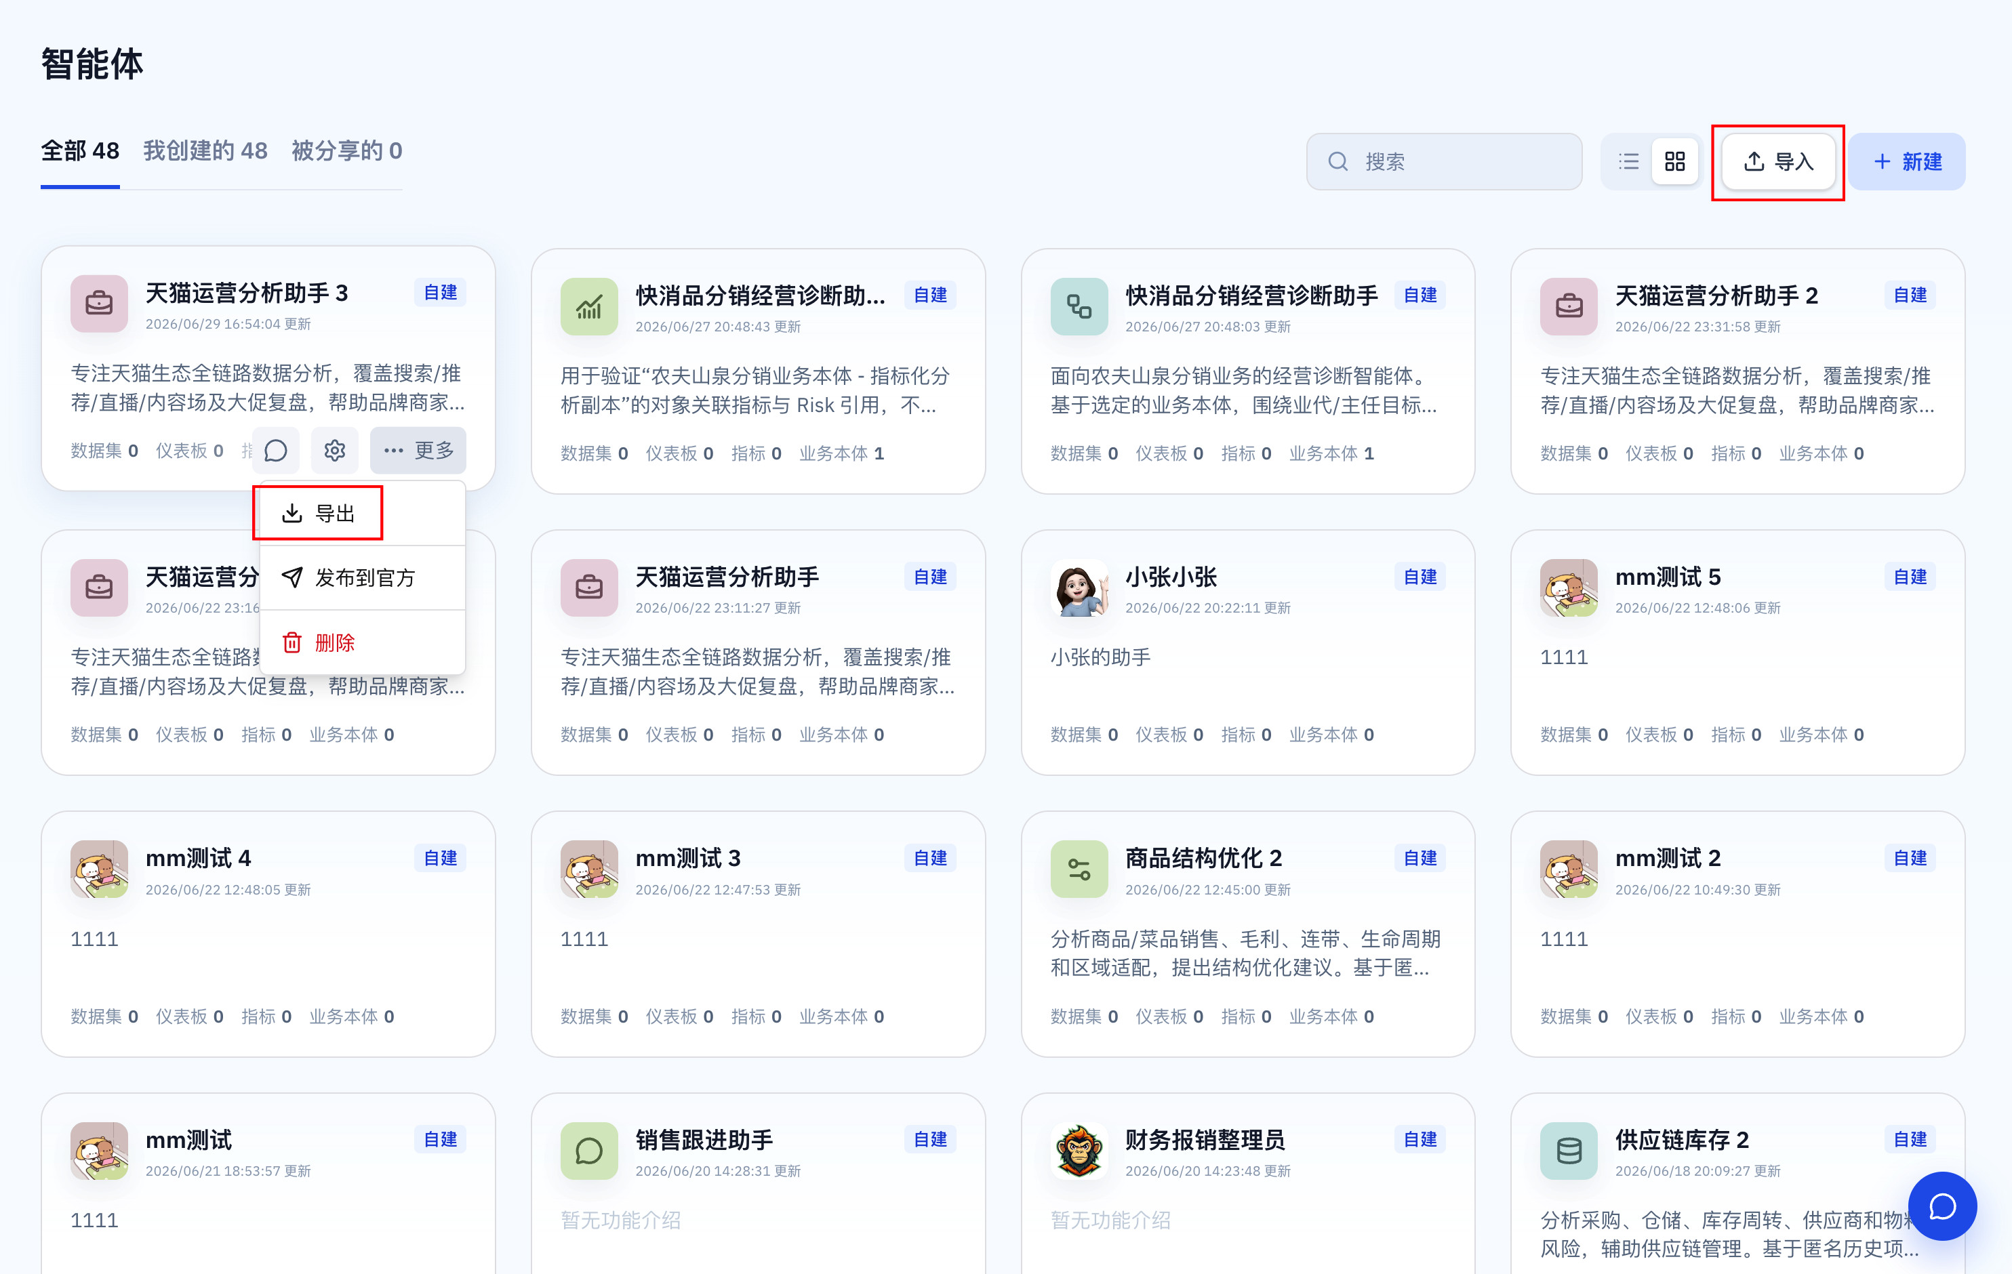Click the mm测试 3 avatar image
The image size is (2012, 1274).
(588, 869)
